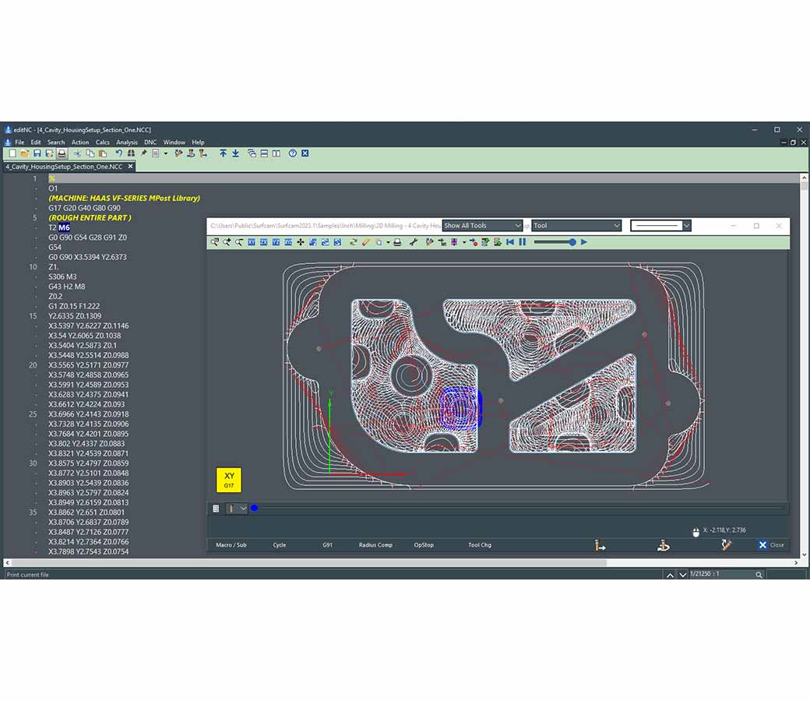The width and height of the screenshot is (810, 701).
Task: Click the Find binoculars icon
Action: pos(131,154)
